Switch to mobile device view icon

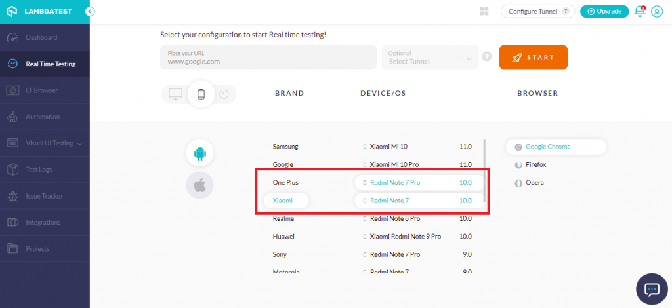(x=201, y=94)
